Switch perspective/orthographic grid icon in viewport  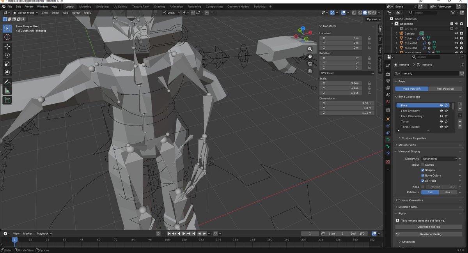point(310,71)
